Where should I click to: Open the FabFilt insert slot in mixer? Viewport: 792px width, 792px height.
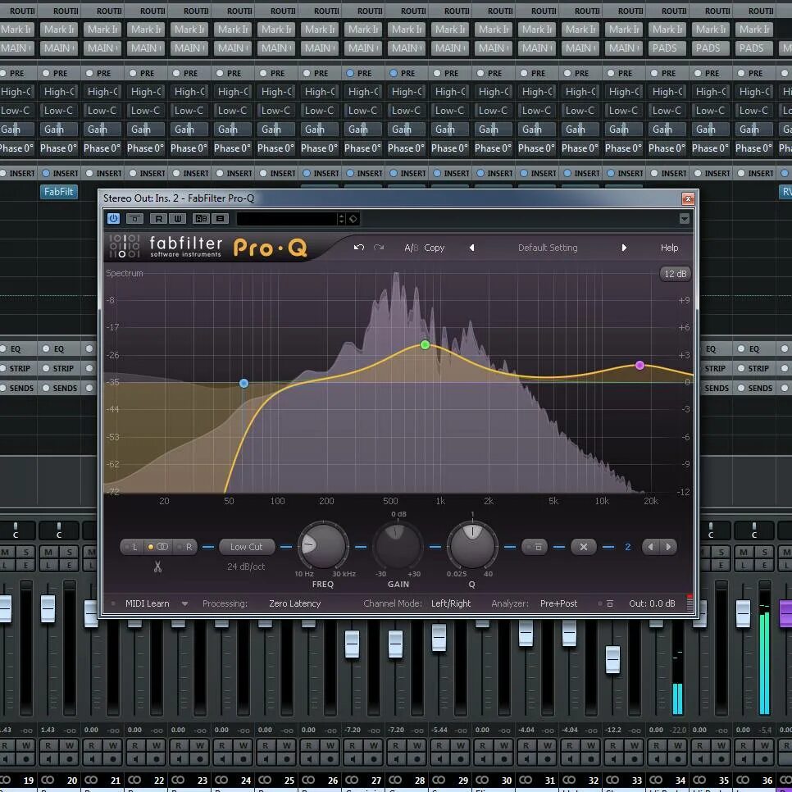pyautogui.click(x=58, y=191)
